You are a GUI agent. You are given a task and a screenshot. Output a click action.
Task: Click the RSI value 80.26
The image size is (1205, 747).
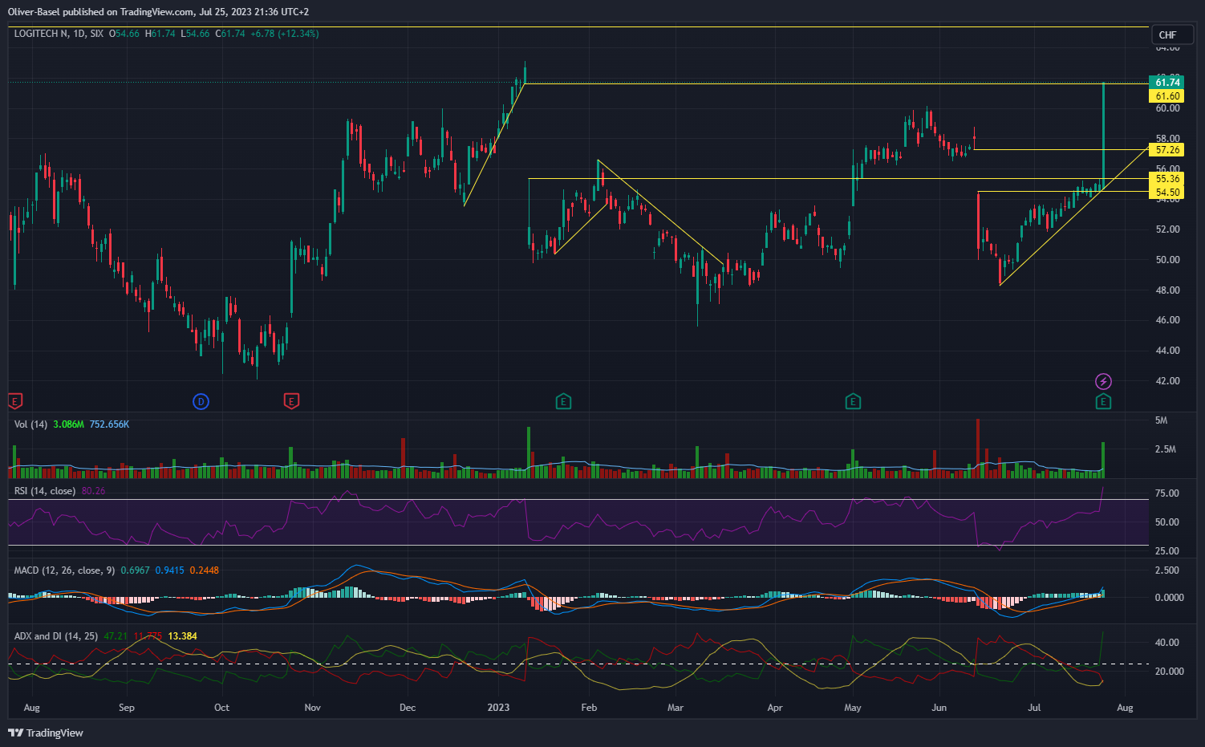tap(93, 490)
